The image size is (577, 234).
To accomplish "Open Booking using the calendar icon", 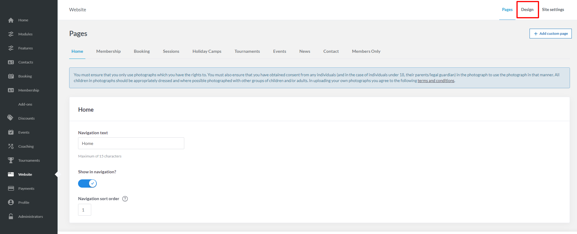I will tap(11, 76).
